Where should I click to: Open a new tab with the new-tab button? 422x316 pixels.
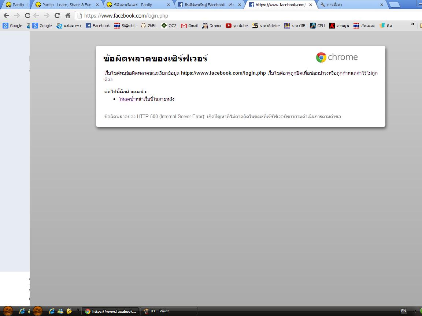[395, 5]
